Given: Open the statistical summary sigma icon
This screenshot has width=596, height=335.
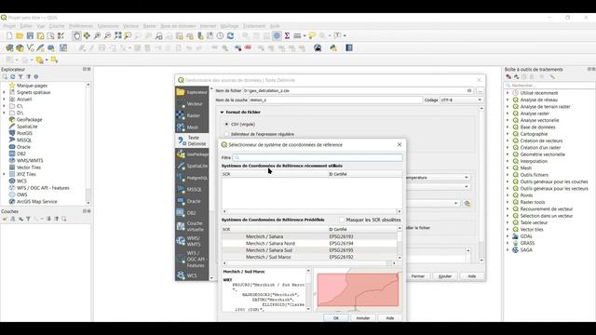Looking at the screenshot, I should 288,35.
